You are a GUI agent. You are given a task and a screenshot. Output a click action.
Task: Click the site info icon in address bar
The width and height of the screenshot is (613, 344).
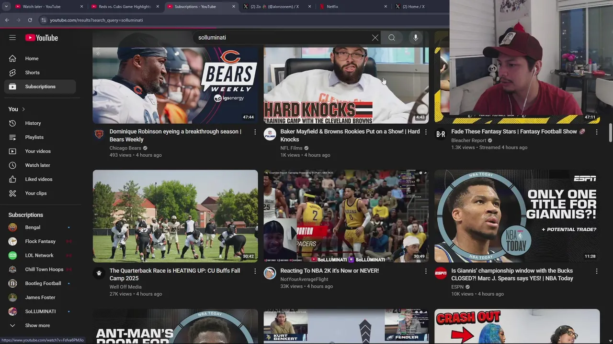click(44, 20)
